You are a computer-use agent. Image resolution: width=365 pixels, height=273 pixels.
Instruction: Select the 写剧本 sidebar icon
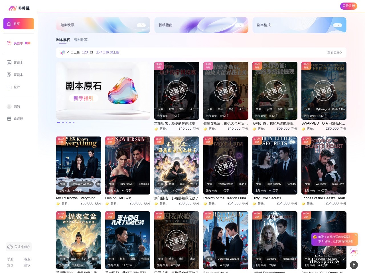click(x=9, y=75)
